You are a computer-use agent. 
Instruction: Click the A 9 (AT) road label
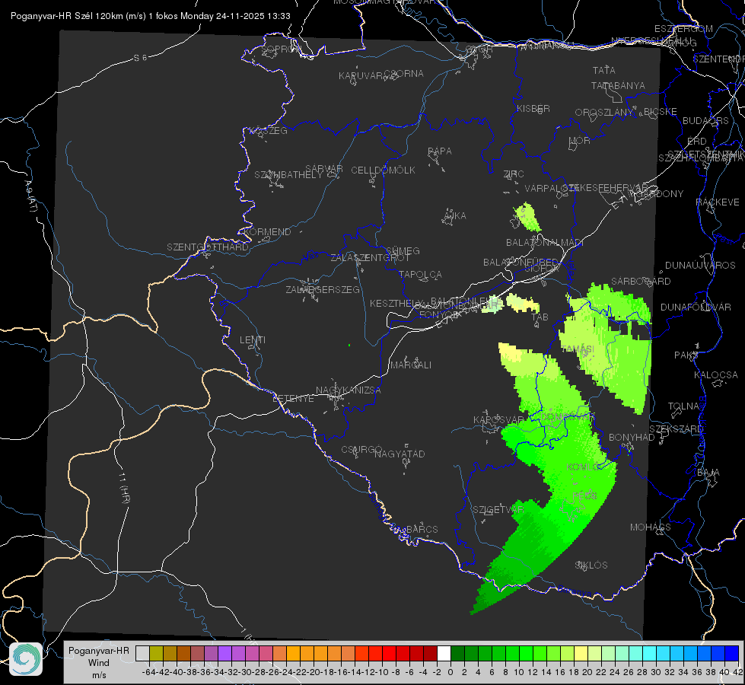[31, 197]
